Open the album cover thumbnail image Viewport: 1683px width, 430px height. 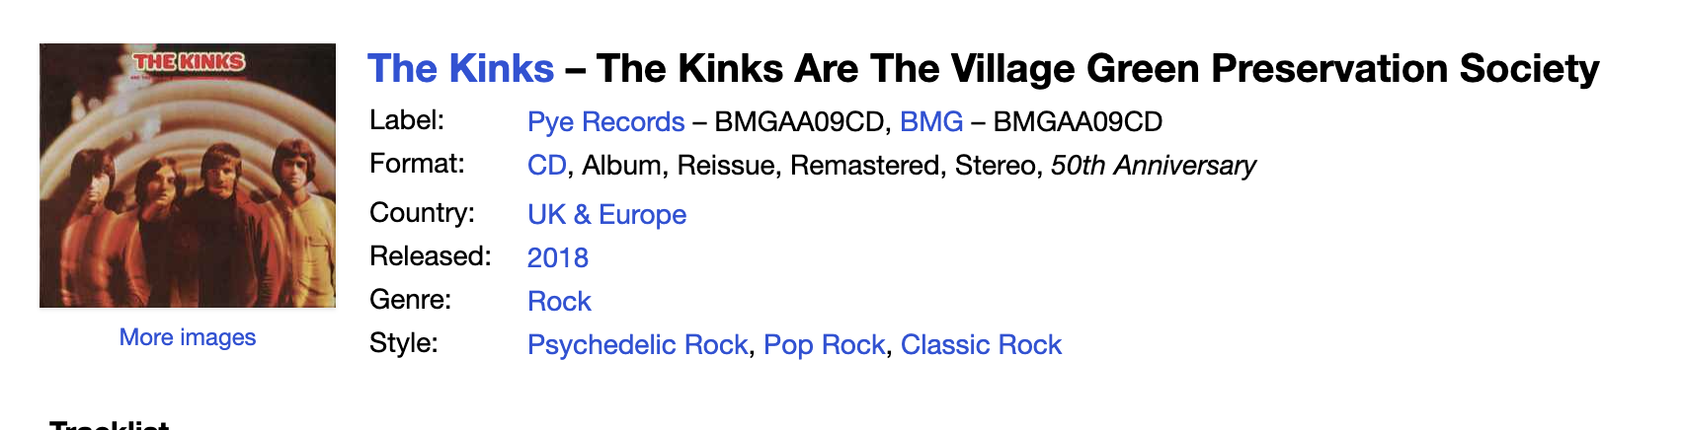pos(188,176)
